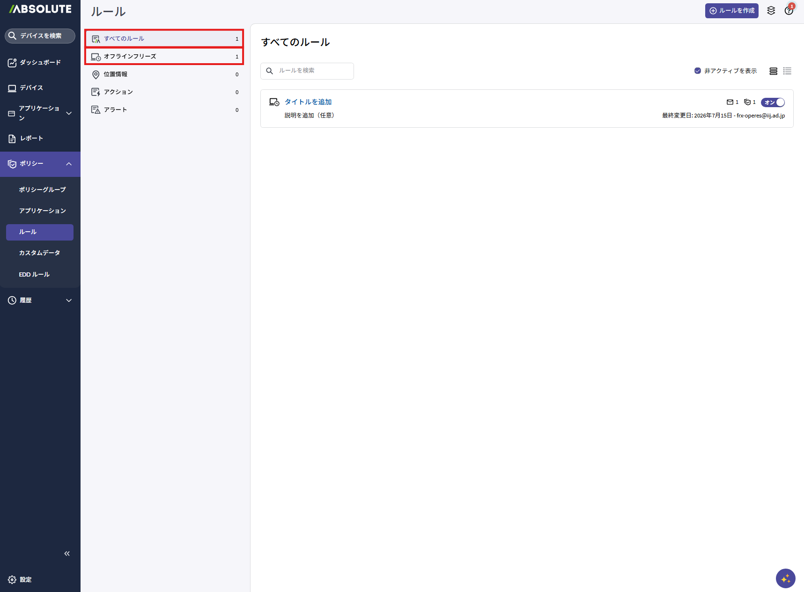Click 説明を追加（任意）text
The image size is (804, 592).
309,116
